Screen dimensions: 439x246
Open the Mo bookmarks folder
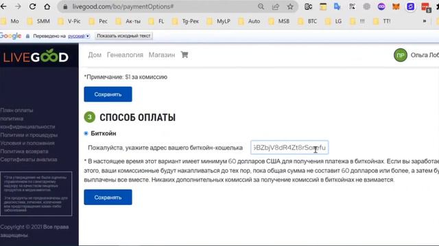point(10,21)
